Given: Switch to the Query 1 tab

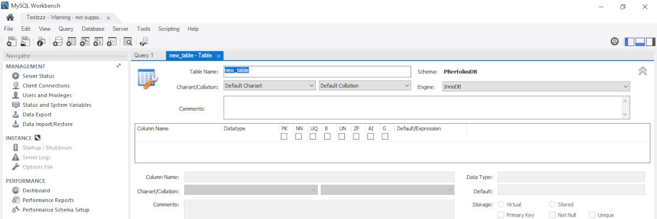Looking at the screenshot, I should pyautogui.click(x=144, y=55).
